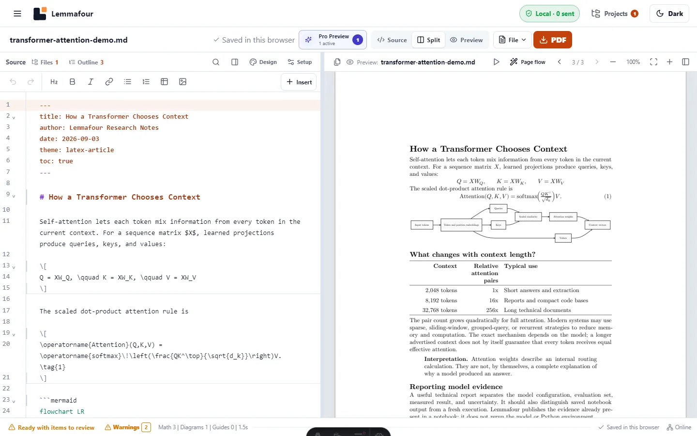
Task: Go to previous preview page
Action: click(x=560, y=62)
